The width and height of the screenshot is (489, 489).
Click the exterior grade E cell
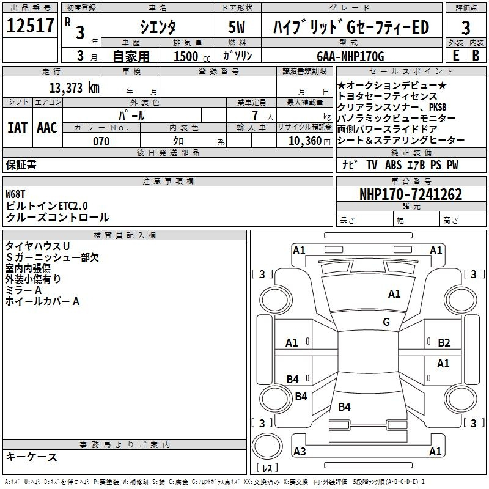(455, 55)
